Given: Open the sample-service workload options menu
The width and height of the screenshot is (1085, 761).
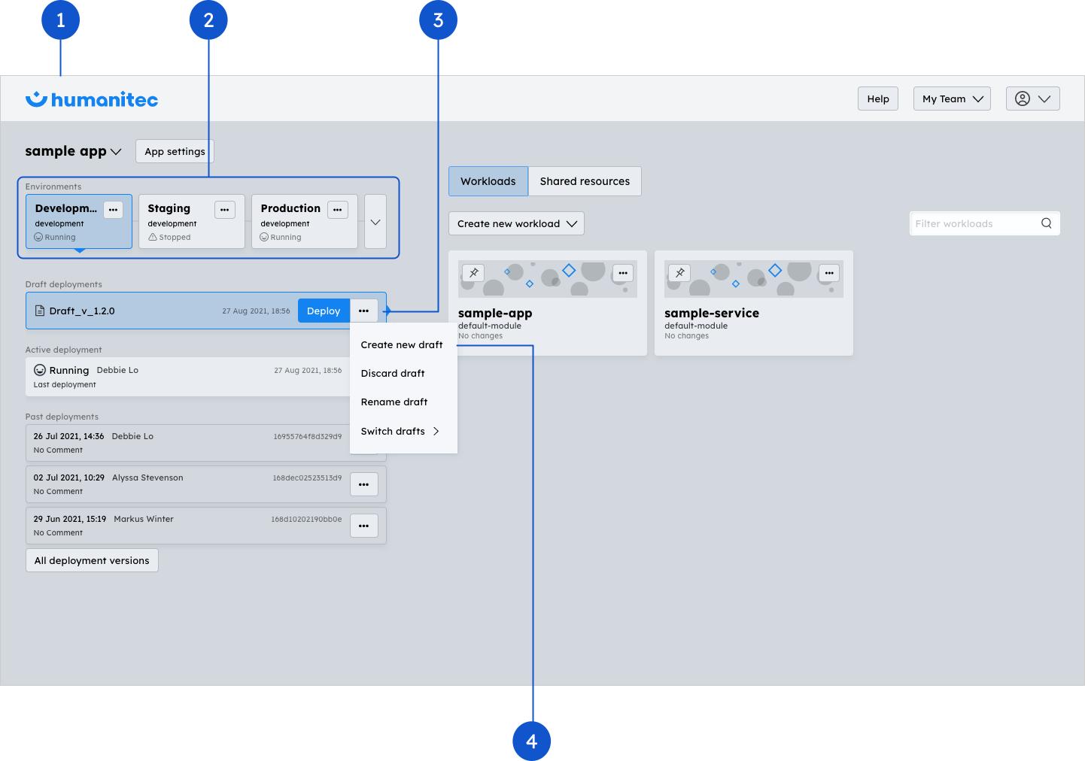Looking at the screenshot, I should (828, 273).
